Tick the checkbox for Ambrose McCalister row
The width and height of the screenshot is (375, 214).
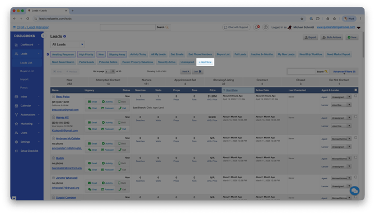coord(355,138)
